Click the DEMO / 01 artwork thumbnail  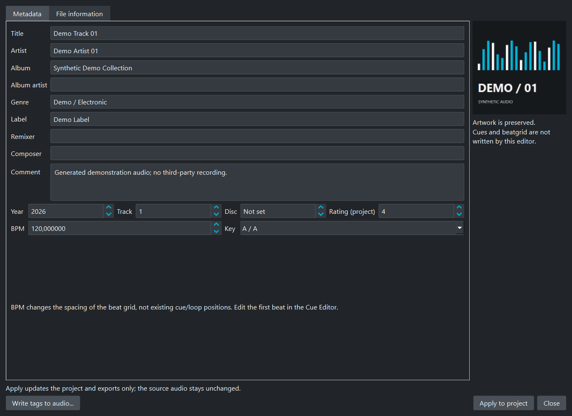(519, 68)
